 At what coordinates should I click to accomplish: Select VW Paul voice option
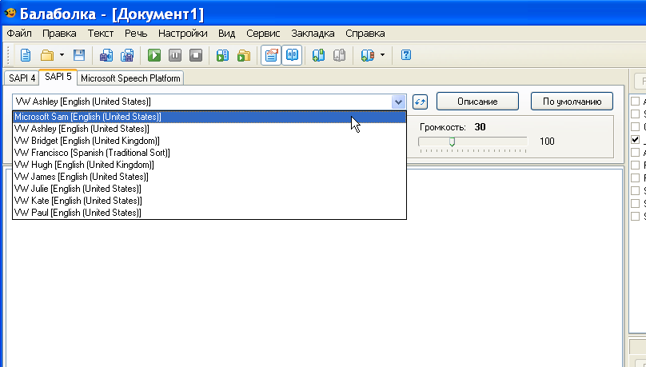209,213
